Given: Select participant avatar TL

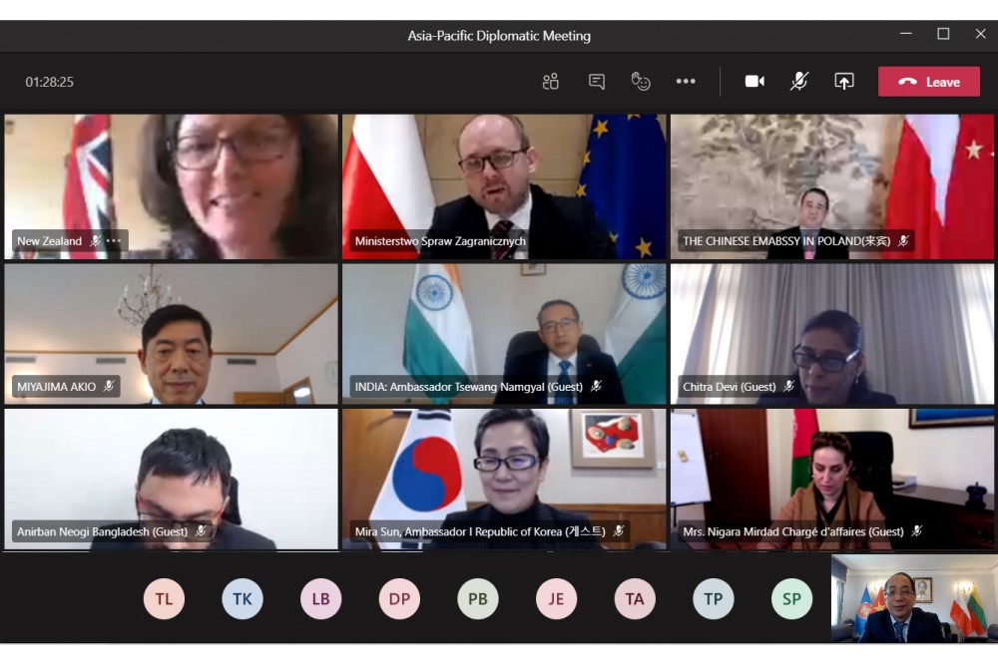Looking at the screenshot, I should coord(164,599).
